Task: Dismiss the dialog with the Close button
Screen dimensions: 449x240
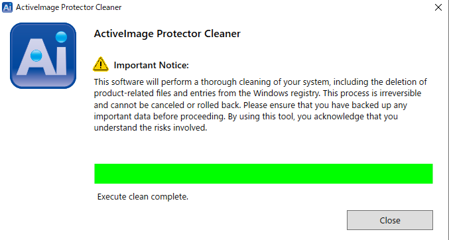Action: [x=390, y=220]
